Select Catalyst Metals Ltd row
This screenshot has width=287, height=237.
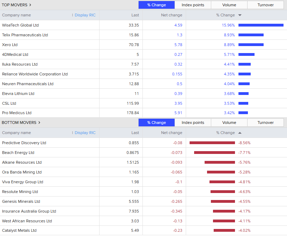pyautogui.click(x=143, y=230)
